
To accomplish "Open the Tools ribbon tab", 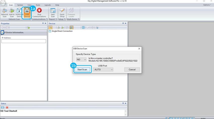I will pos(38,5).
